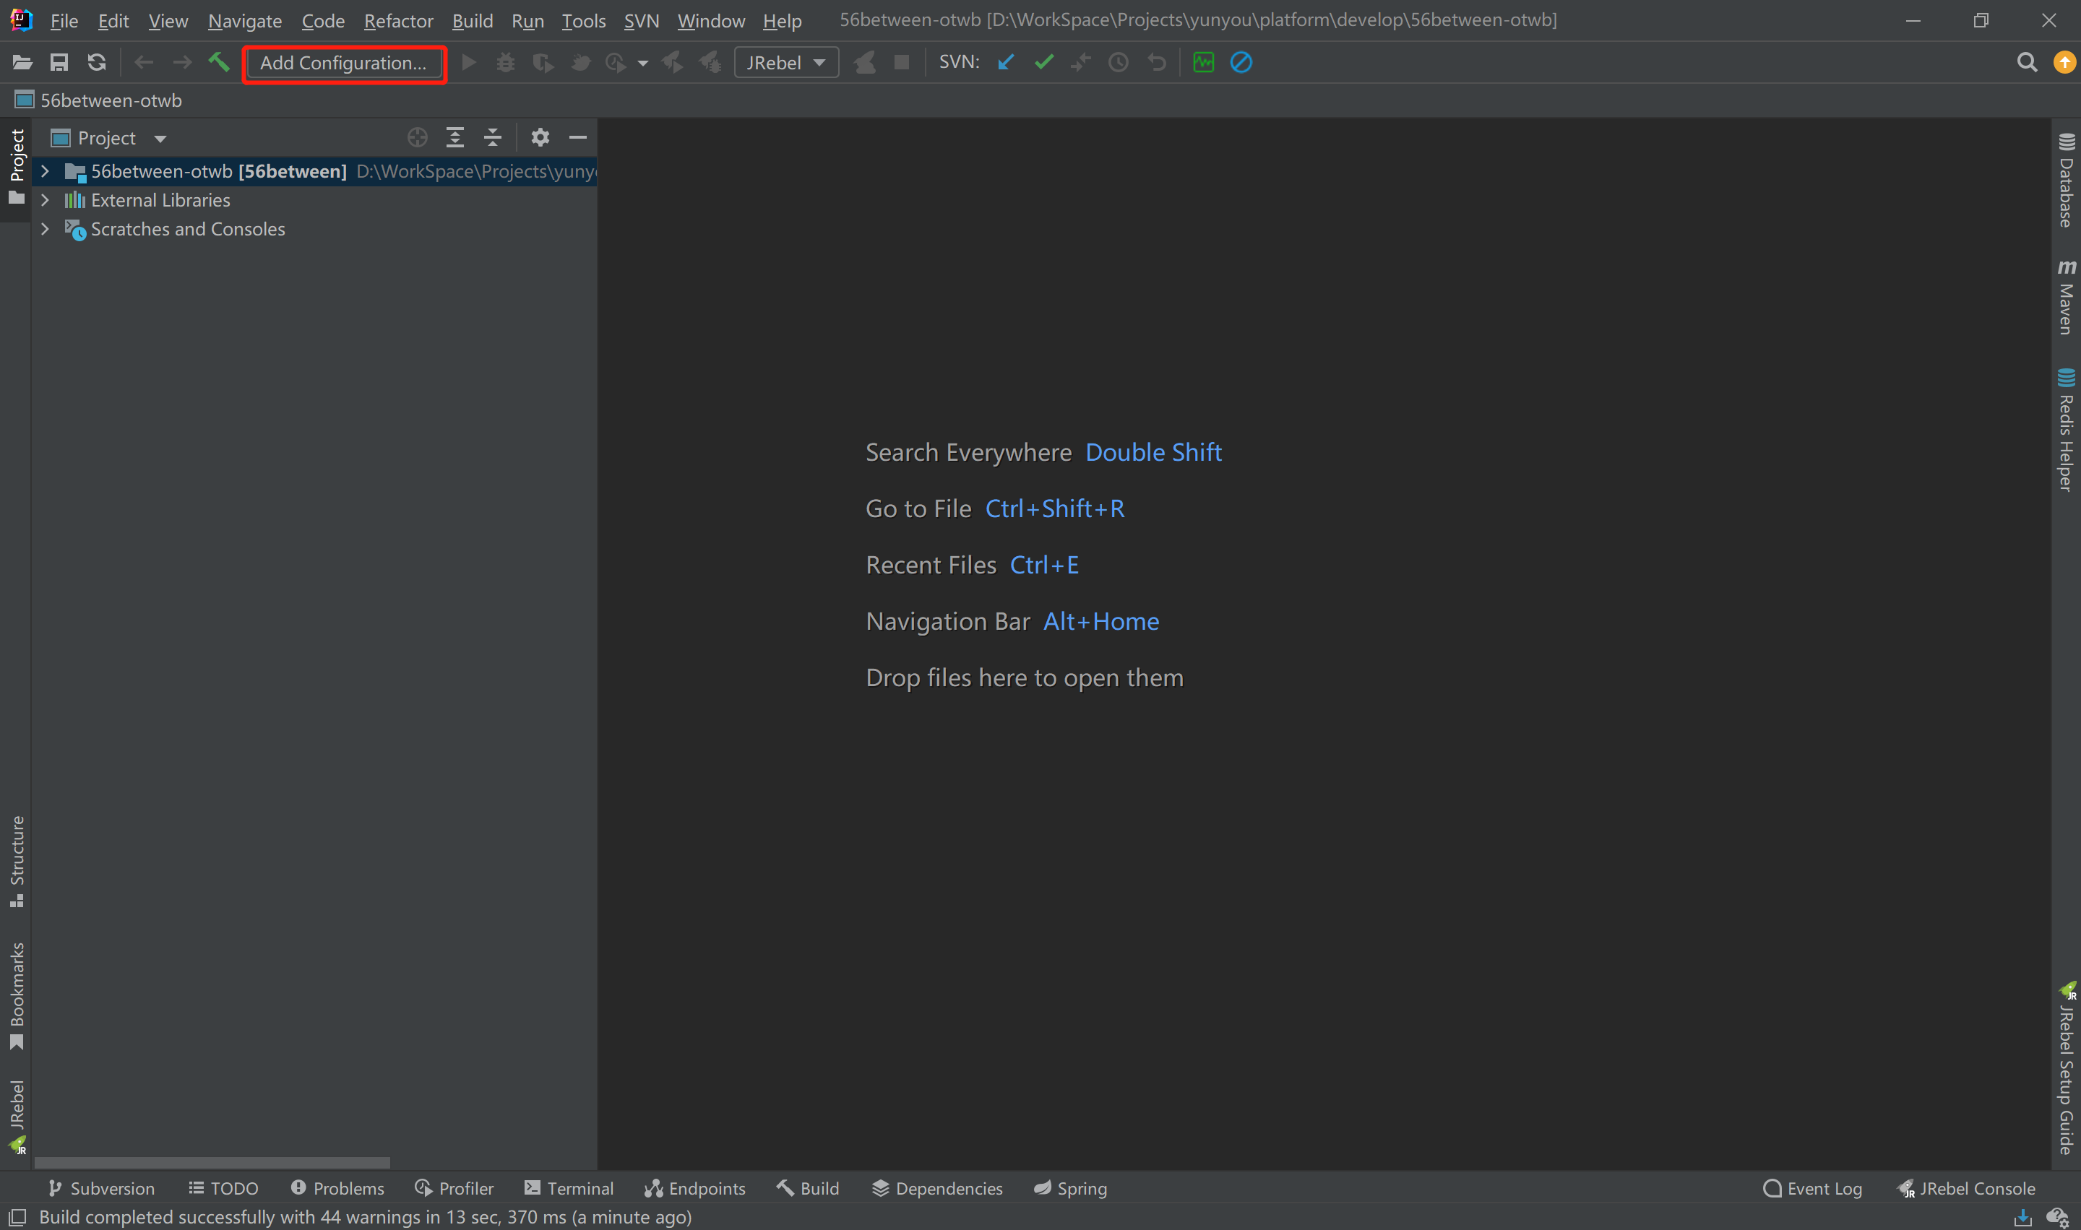Open the Event Log

1812,1187
